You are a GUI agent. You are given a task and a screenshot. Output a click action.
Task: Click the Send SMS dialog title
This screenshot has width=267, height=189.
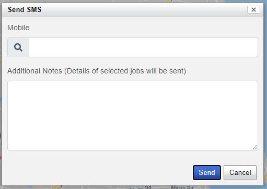(x=25, y=9)
